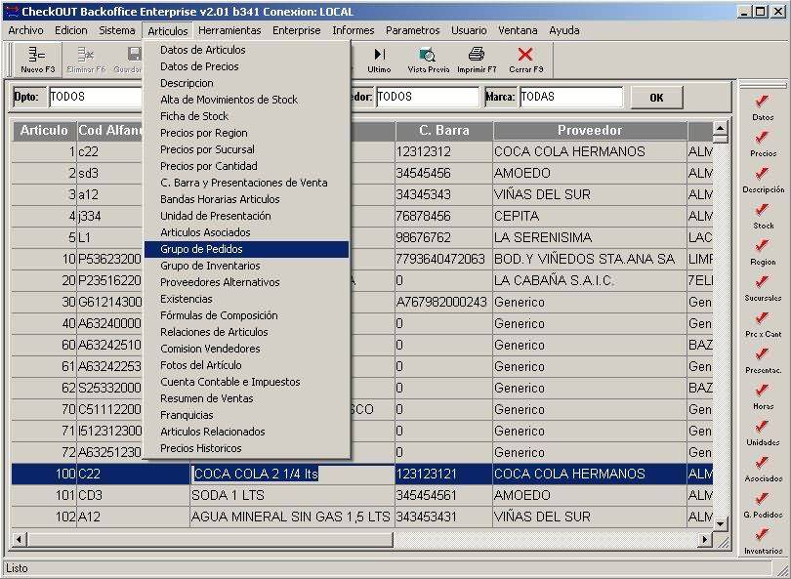Image resolution: width=791 pixels, height=579 pixels.
Task: Click the grid scroll down arrow
Action: point(720,524)
